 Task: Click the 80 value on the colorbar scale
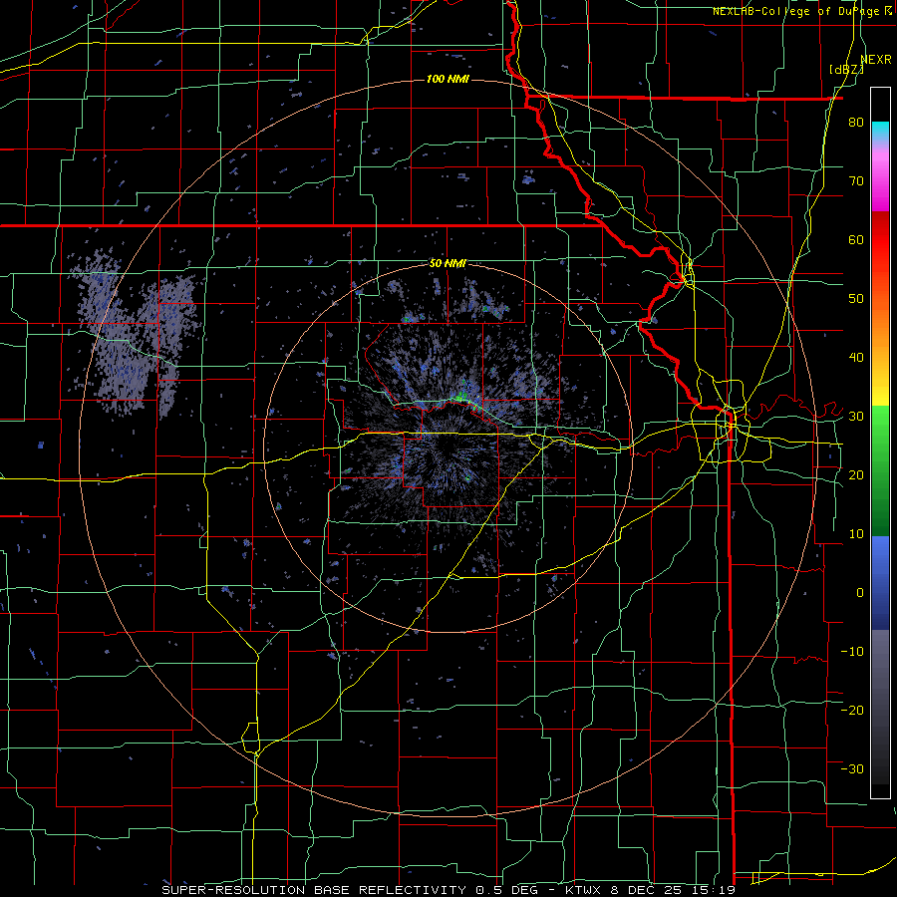(856, 123)
